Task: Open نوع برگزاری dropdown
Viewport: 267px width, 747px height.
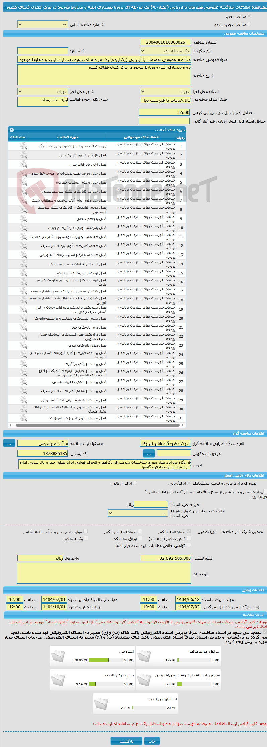Action: point(165,51)
